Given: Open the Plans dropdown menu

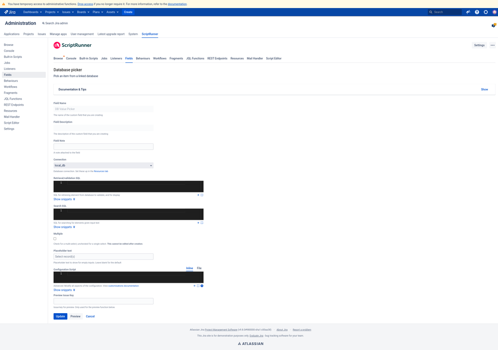Looking at the screenshot, I should pos(98,12).
